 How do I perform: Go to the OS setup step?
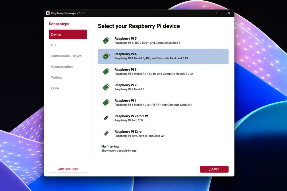coord(68,45)
